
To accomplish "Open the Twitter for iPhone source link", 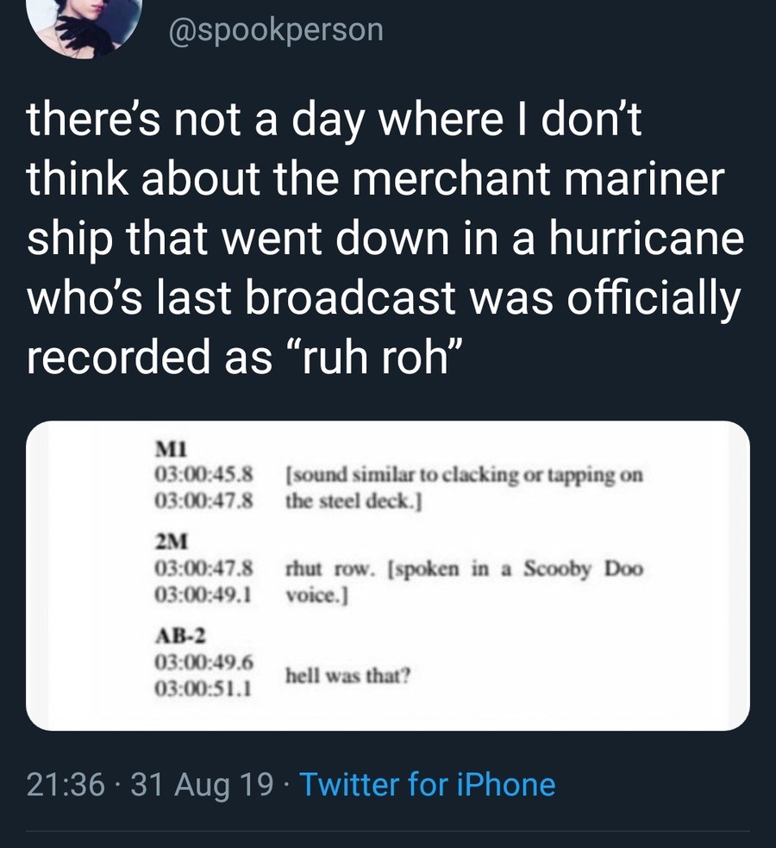I will click(427, 784).
